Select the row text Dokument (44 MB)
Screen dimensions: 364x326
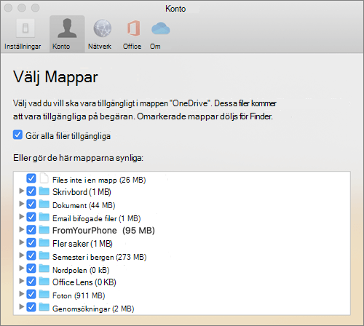tap(84, 205)
